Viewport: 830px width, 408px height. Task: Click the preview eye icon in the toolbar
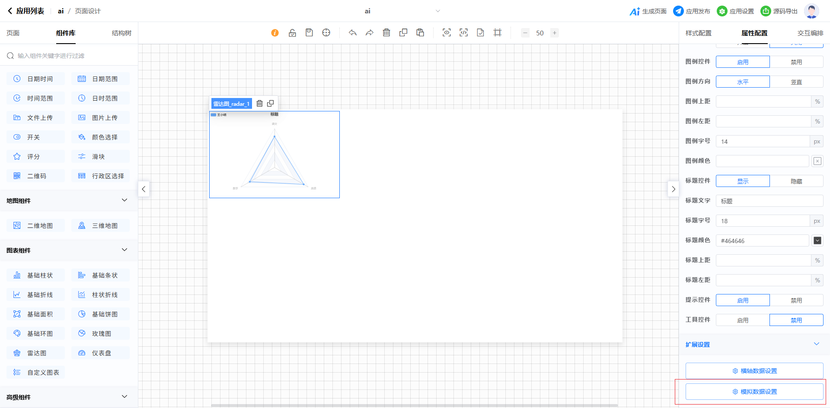coord(447,33)
